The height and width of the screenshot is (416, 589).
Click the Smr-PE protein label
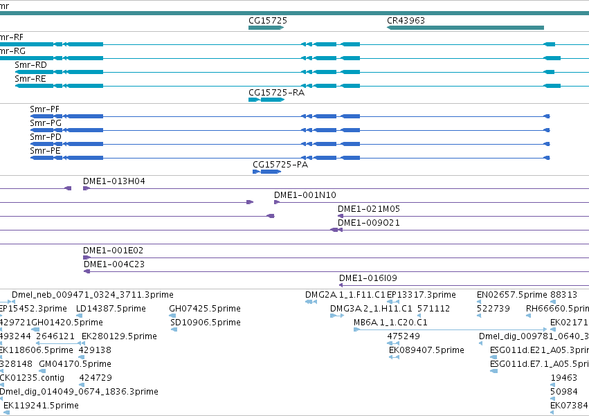click(45, 151)
